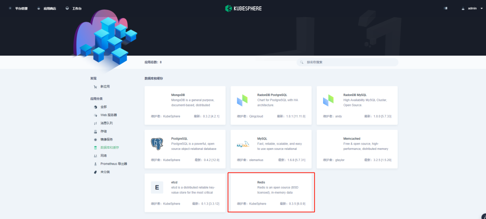
Task: Open the RadonDB PostgreSQL app title
Action: click(x=273, y=95)
